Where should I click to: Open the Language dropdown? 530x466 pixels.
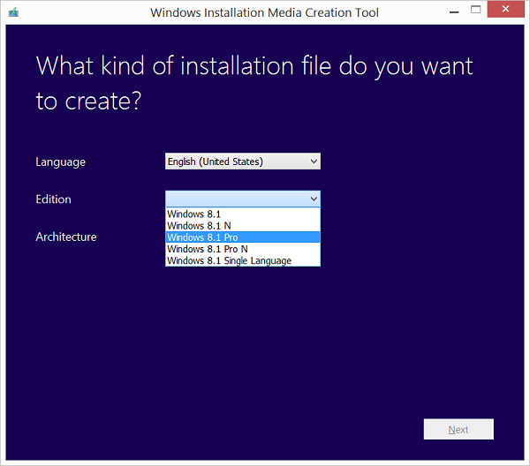(x=243, y=162)
